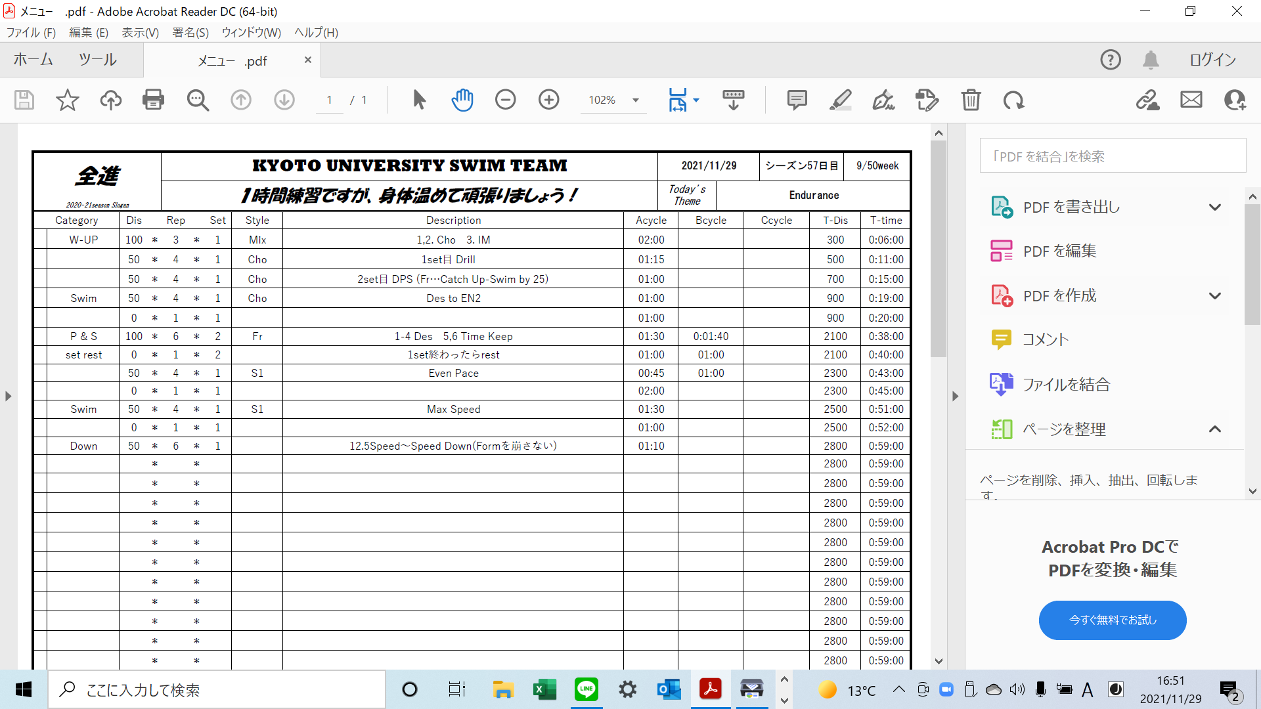The image size is (1261, 709).
Task: Click the zoom out minus icon
Action: point(505,100)
